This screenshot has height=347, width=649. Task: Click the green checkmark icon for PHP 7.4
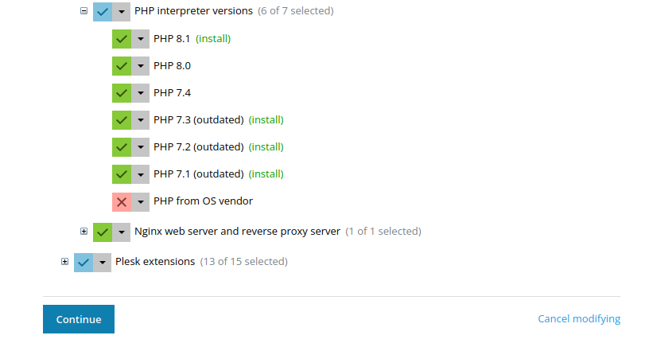click(122, 92)
